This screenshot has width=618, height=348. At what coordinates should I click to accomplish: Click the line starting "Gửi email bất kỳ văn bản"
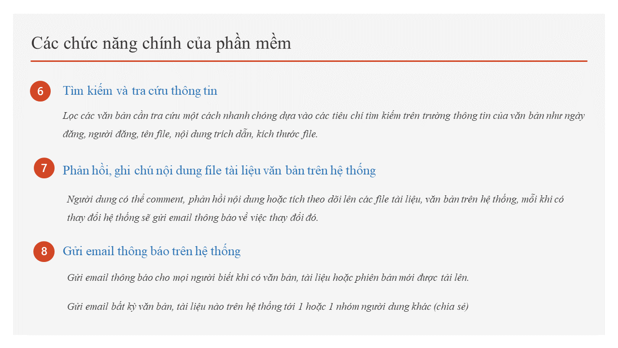tap(268, 306)
